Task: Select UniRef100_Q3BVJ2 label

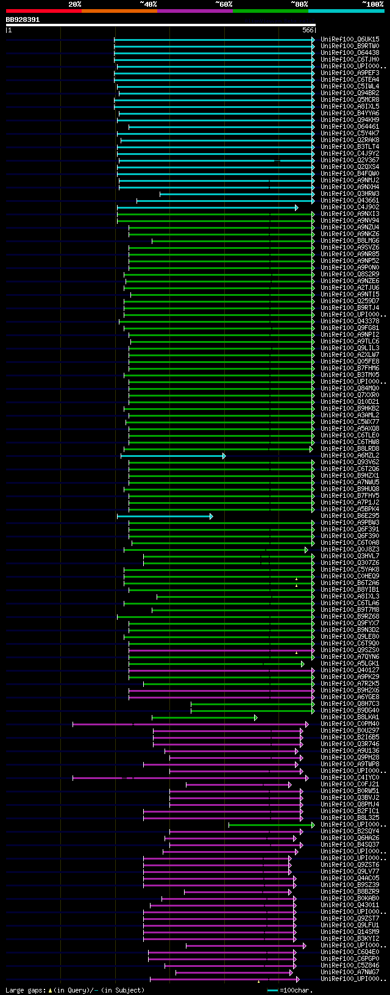Action: pos(350,798)
